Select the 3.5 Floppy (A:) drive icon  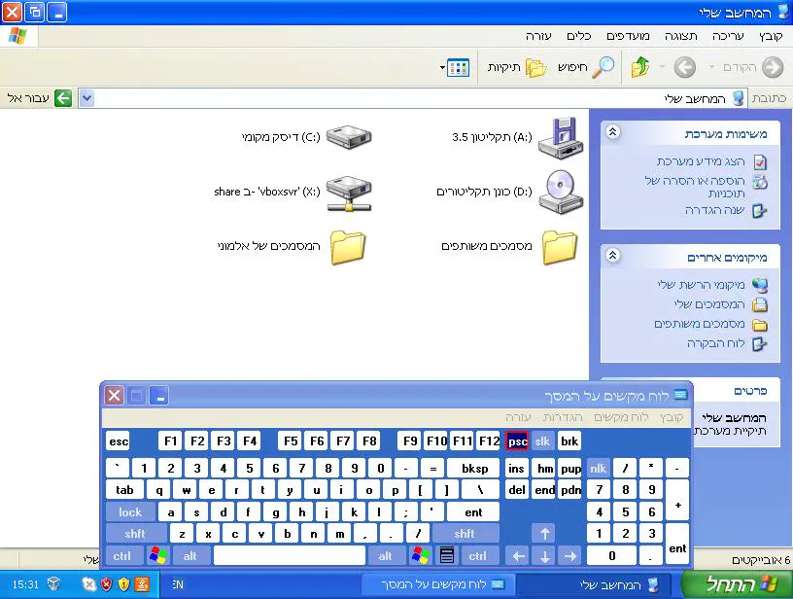[x=560, y=137]
